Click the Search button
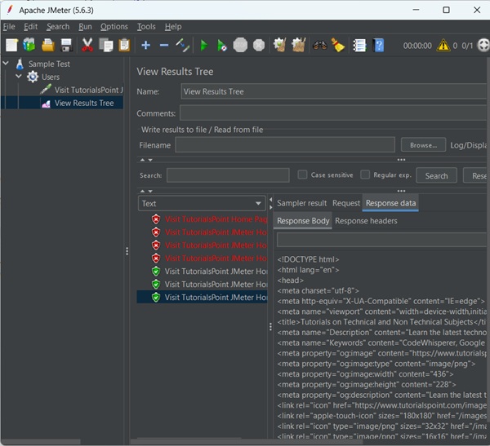Image resolution: width=490 pixels, height=446 pixels. 436,175
